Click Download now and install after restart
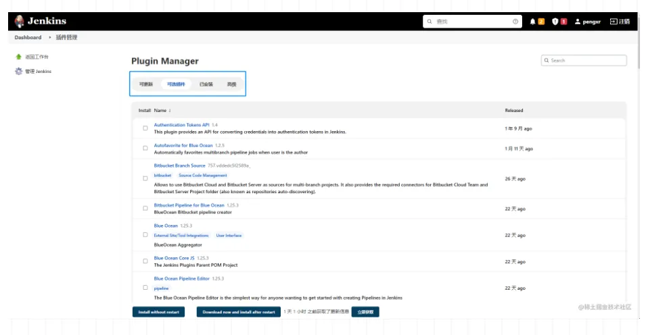This screenshot has width=648, height=335. click(x=239, y=312)
